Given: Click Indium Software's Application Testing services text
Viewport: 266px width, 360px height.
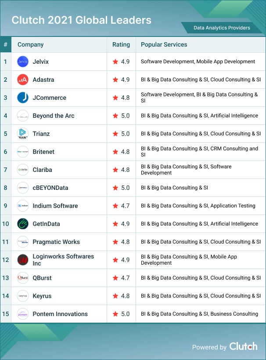Looking at the screenshot, I should pyautogui.click(x=233, y=206).
